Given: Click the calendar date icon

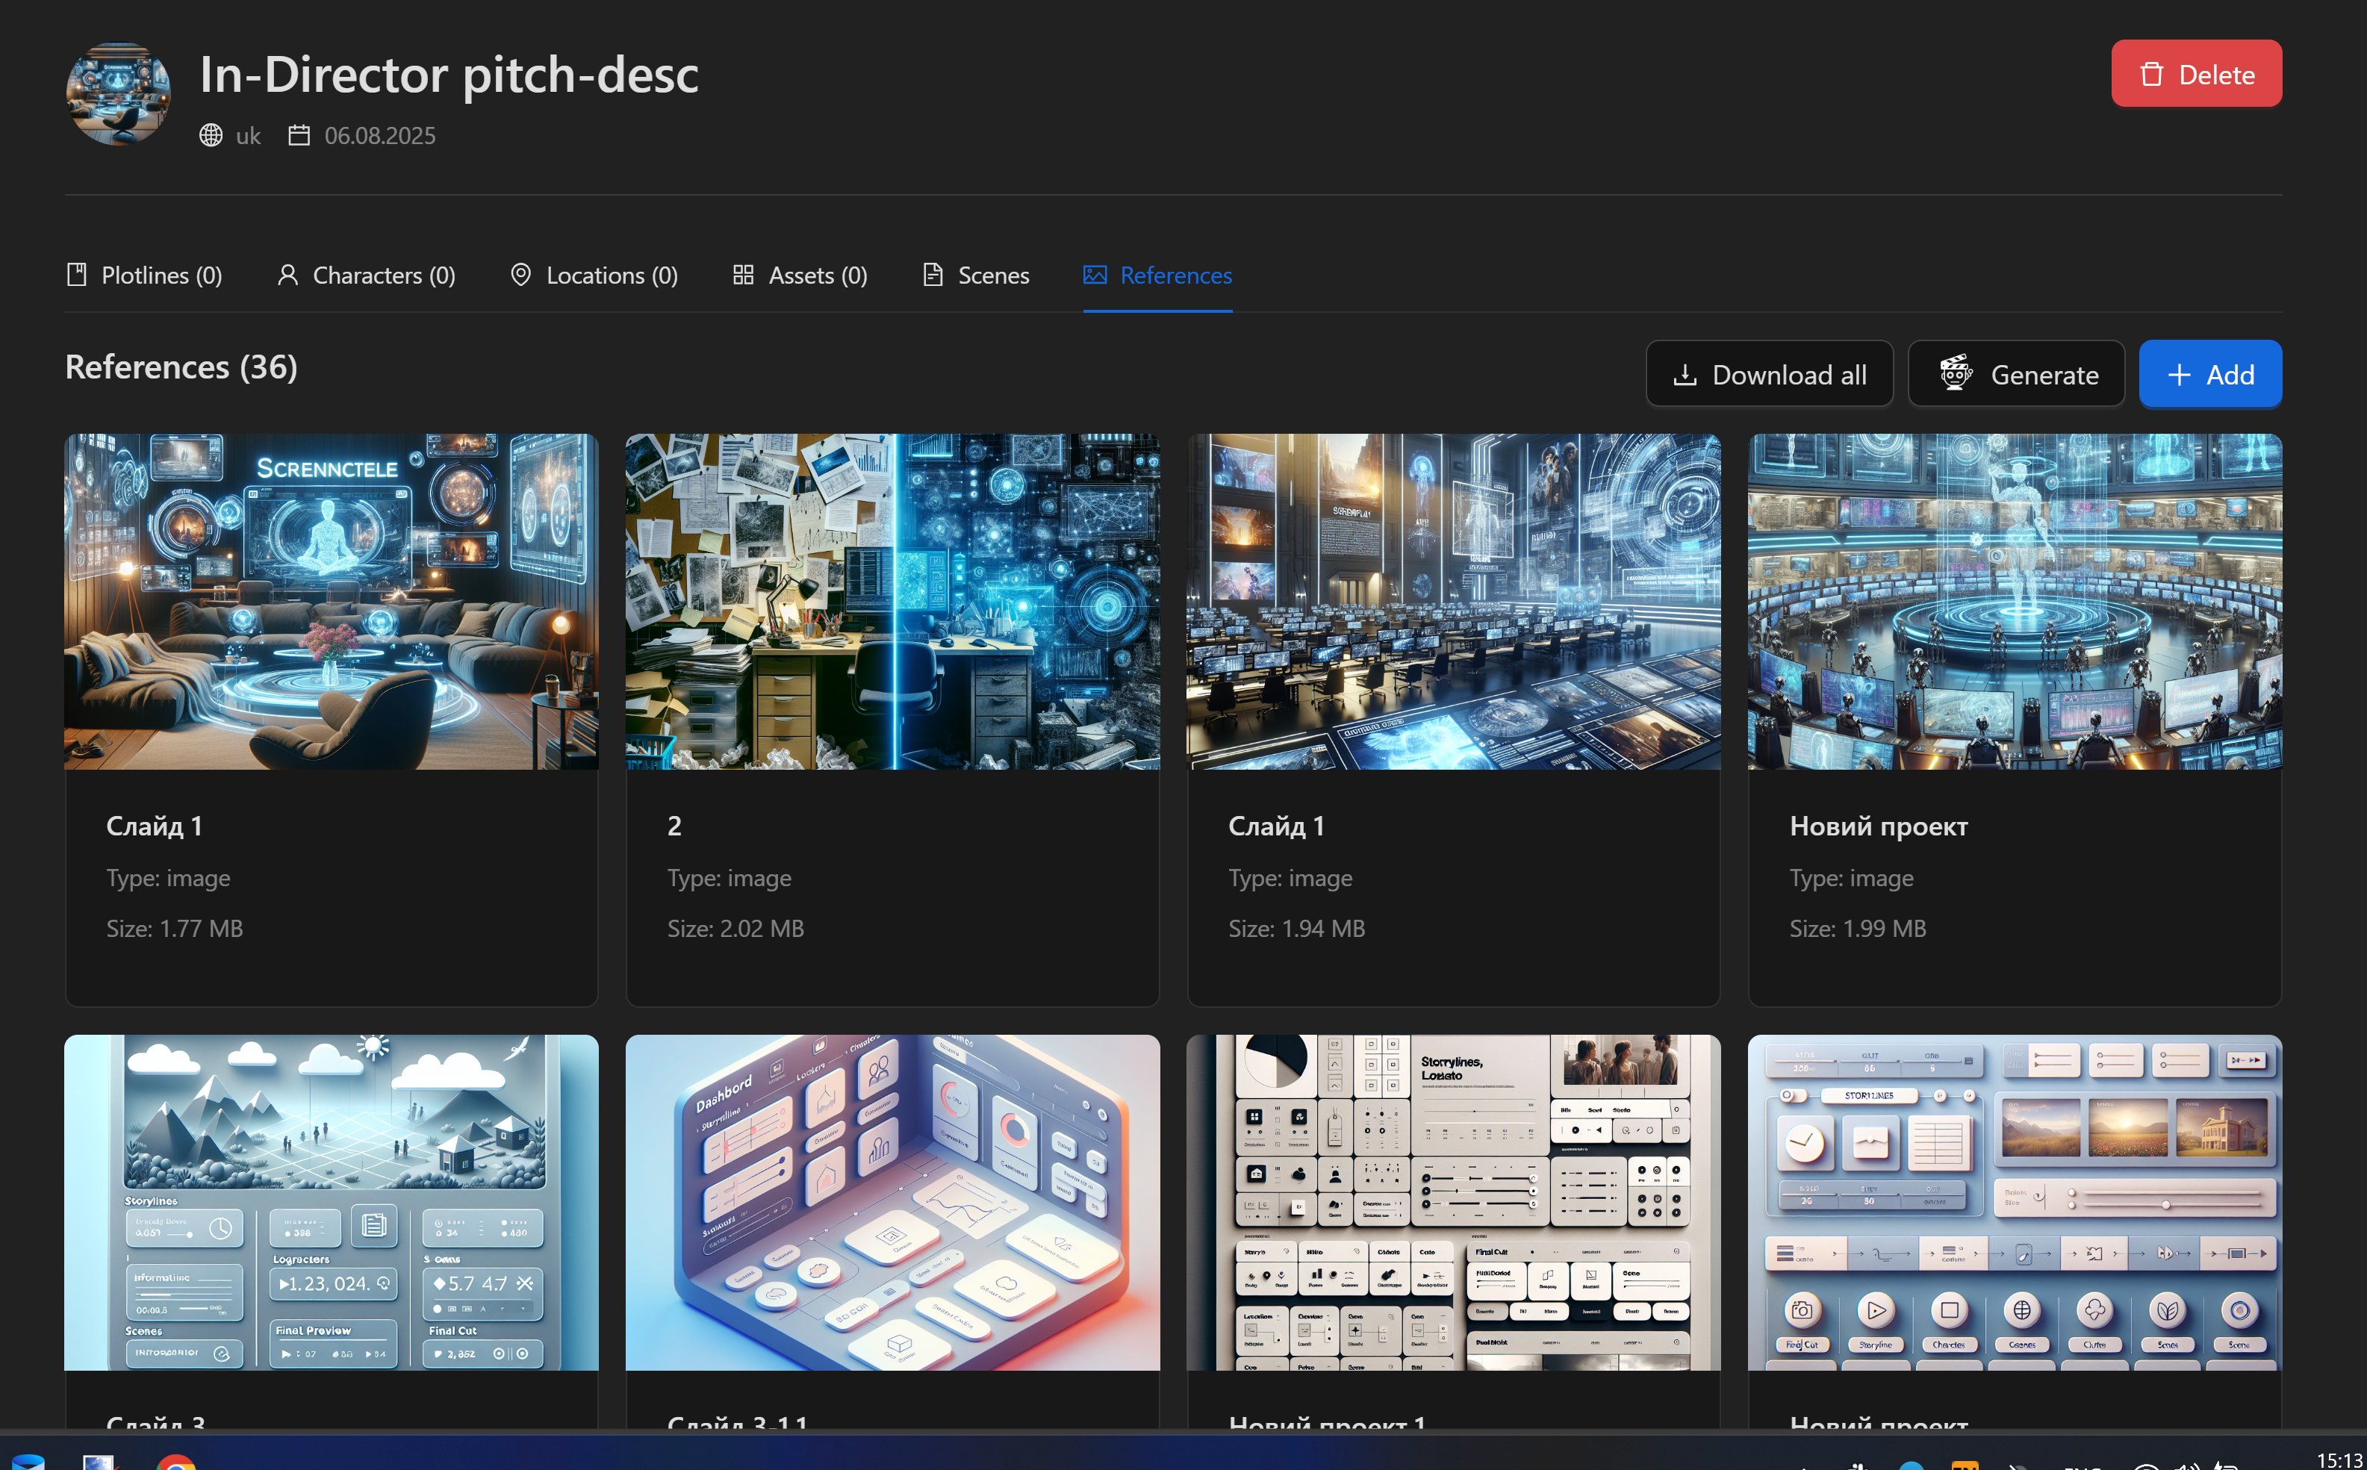Looking at the screenshot, I should pyautogui.click(x=299, y=135).
